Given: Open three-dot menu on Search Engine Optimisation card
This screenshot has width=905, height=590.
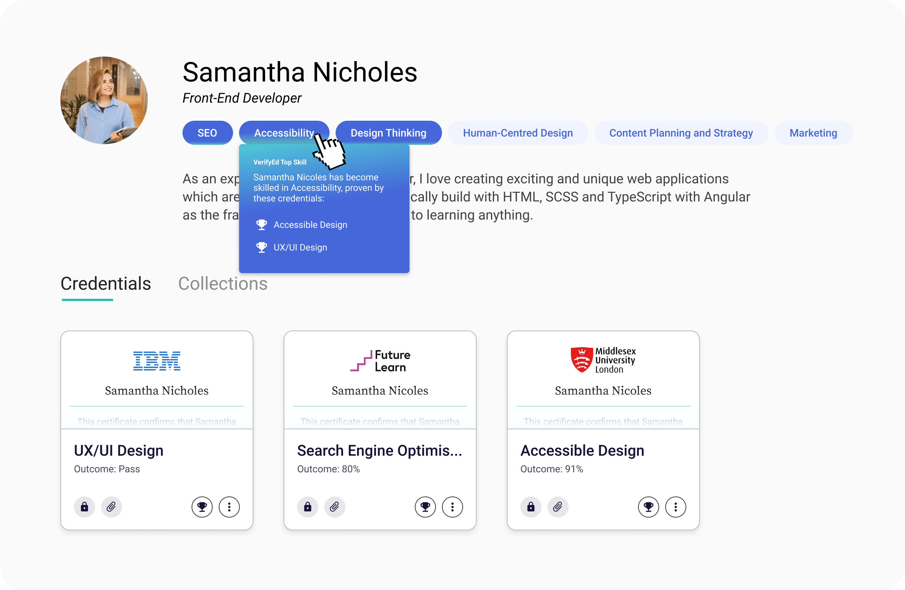Looking at the screenshot, I should [452, 507].
